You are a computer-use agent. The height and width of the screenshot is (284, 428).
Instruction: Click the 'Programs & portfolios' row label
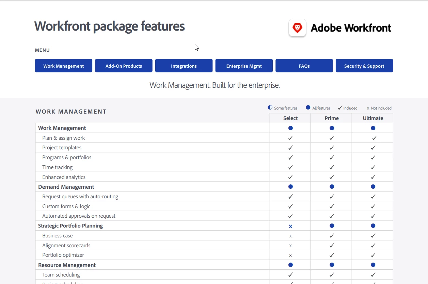coord(67,157)
